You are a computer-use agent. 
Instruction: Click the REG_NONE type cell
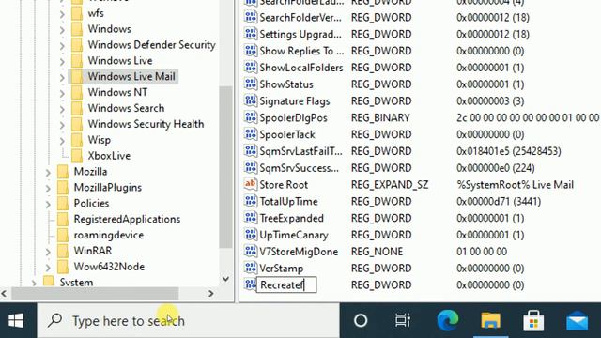[x=377, y=252]
